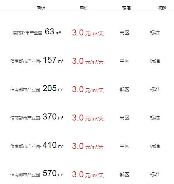Open the 信南都市产业园- 63 m² listing
Viewport: 174px width, 184px height.
(37, 32)
